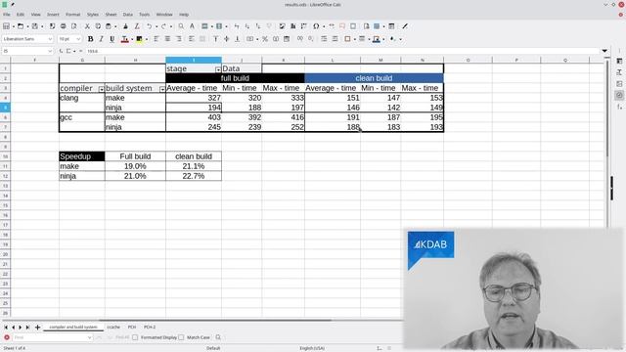Click the Sort Ascending icon
The width and height of the screenshot is (626, 352).
click(247, 26)
